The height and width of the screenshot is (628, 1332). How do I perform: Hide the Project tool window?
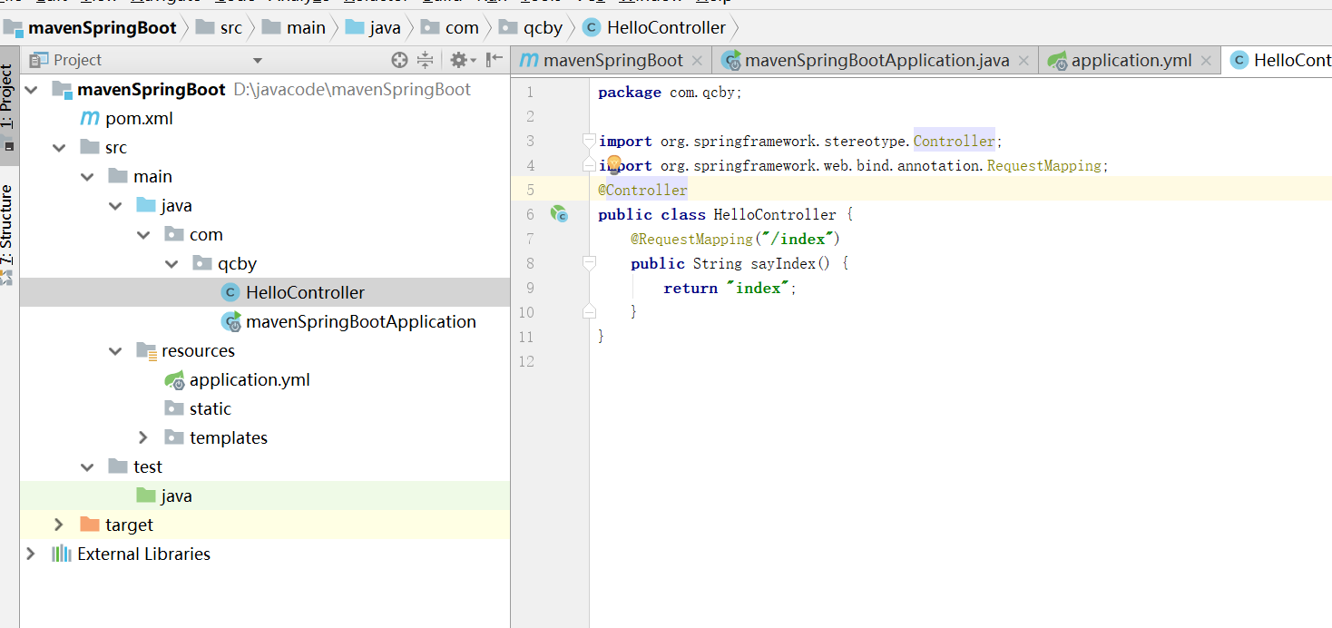(x=495, y=60)
